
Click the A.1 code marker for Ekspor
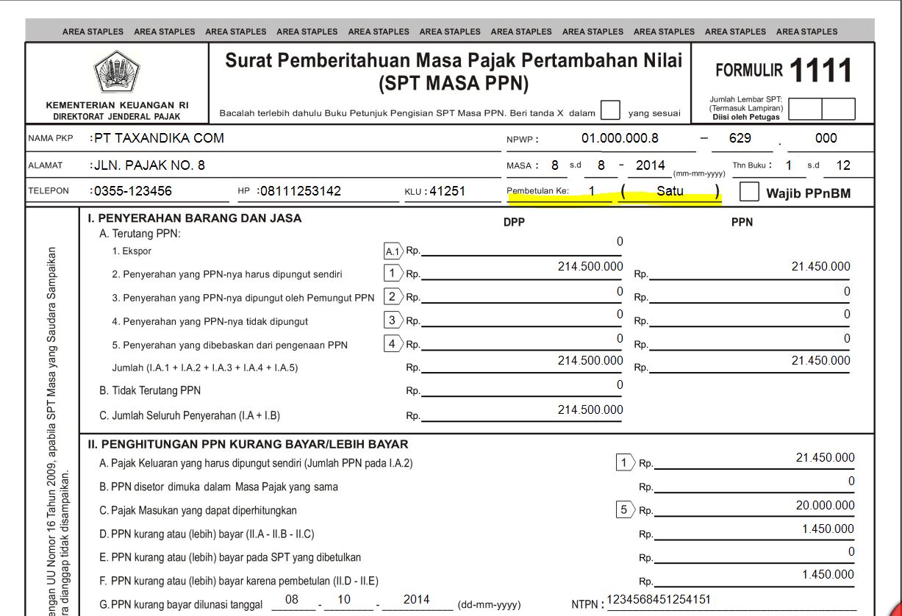pos(394,251)
